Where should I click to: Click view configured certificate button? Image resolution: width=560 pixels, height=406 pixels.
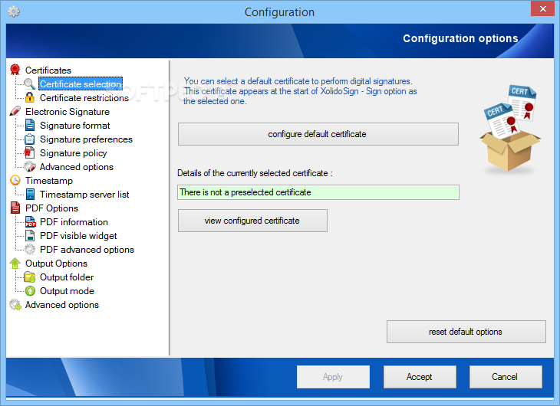pos(252,221)
